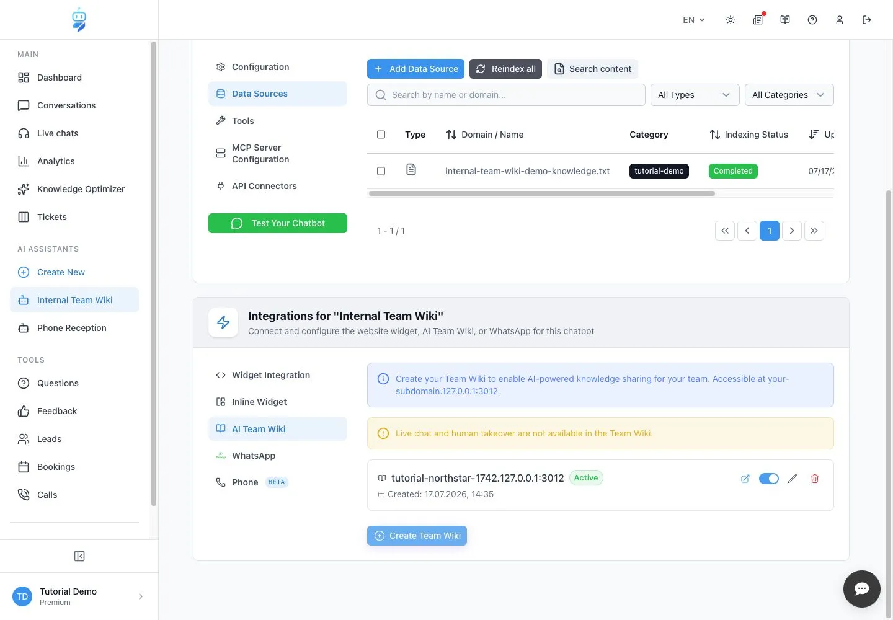
Task: Select the WhatsApp integration tab
Action: coord(278,456)
